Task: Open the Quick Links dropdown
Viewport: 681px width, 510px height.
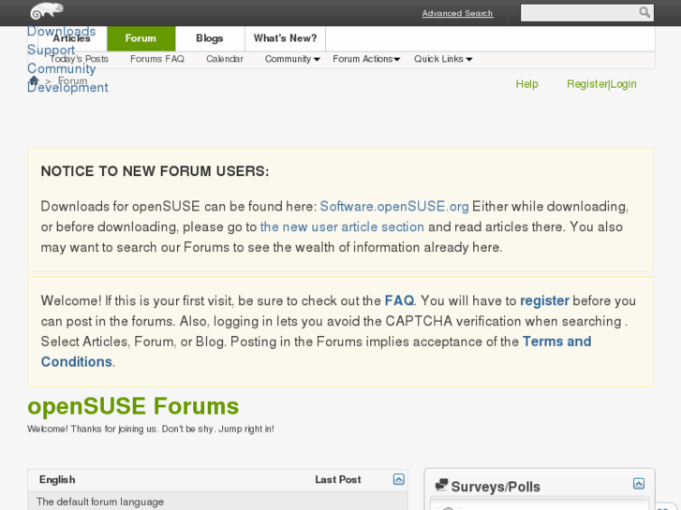Action: (442, 59)
